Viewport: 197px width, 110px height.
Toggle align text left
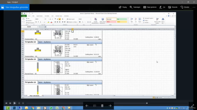coord(55,22)
